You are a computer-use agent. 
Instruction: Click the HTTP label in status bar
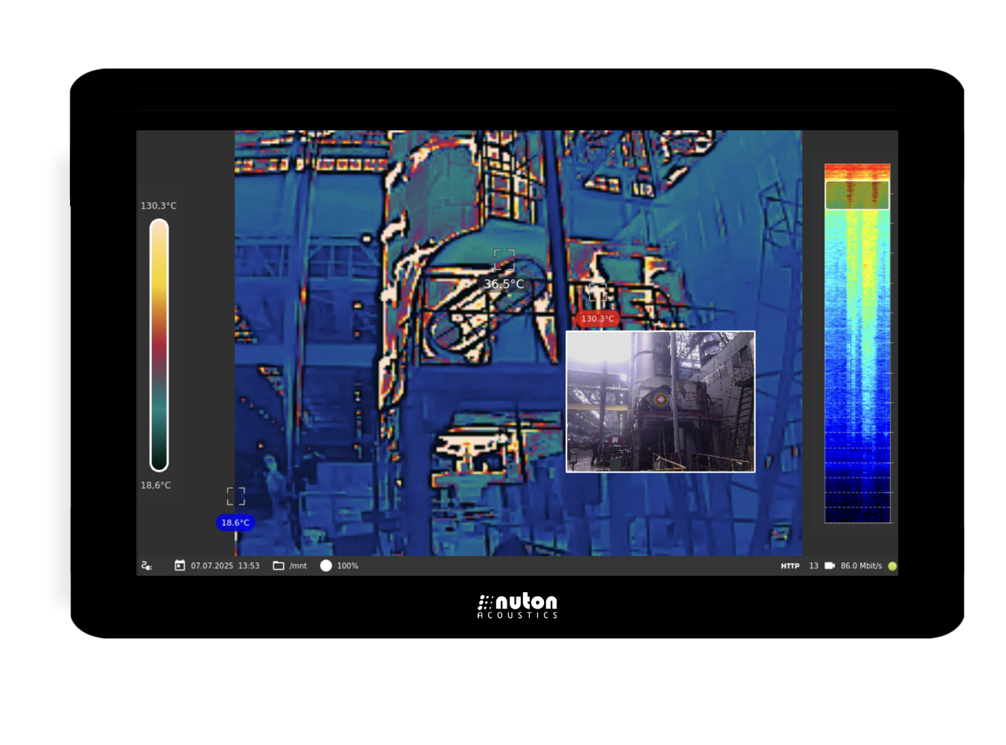pos(790,566)
